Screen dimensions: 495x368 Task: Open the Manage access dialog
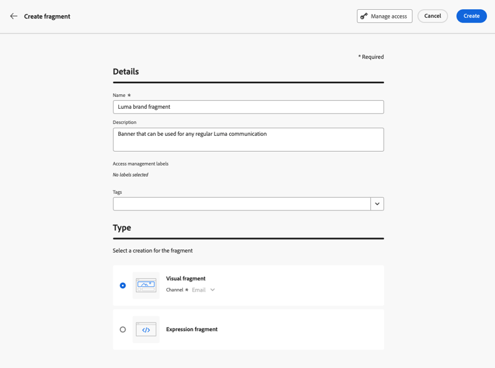(x=385, y=16)
